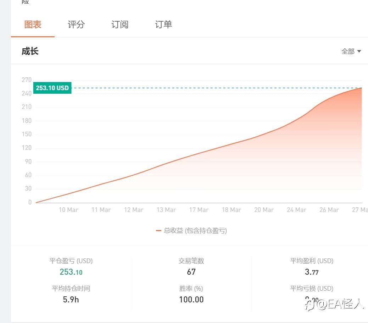Viewport: 368px width, 323px height.
Task: Click the 平均亏损 (USD) label
Action: coord(311,288)
